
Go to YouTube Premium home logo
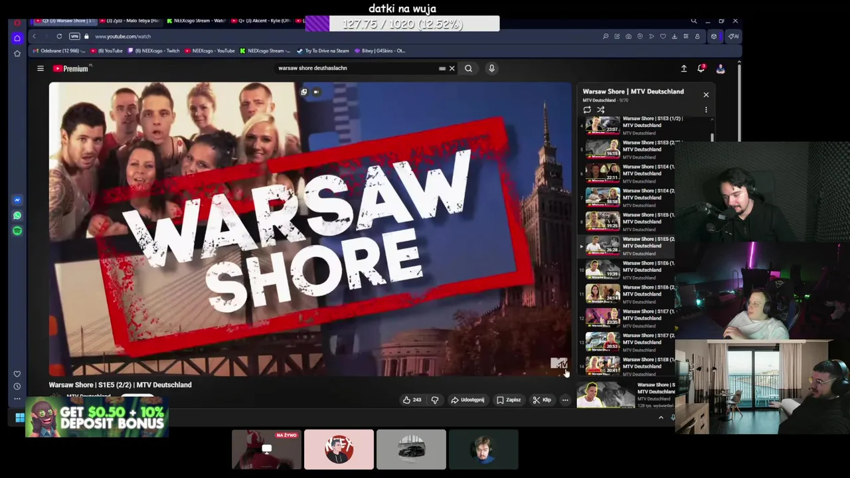point(71,68)
